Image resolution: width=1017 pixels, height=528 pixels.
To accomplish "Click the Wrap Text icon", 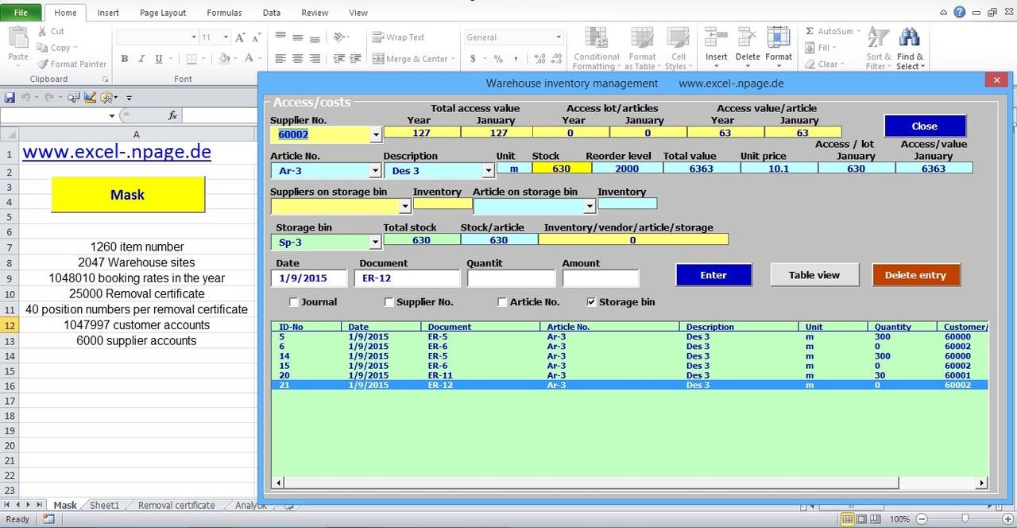I will click(378, 37).
